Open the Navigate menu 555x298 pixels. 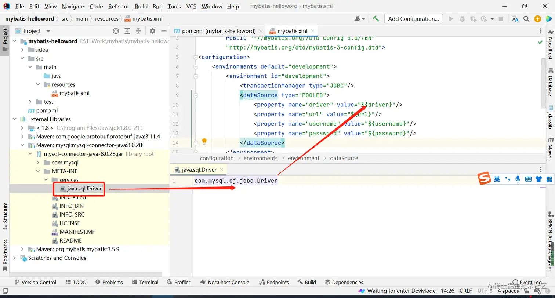click(x=73, y=6)
